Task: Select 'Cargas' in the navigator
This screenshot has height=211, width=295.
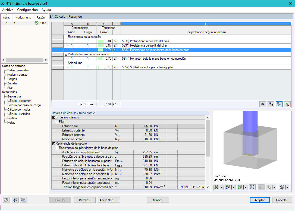Action: coord(12,79)
